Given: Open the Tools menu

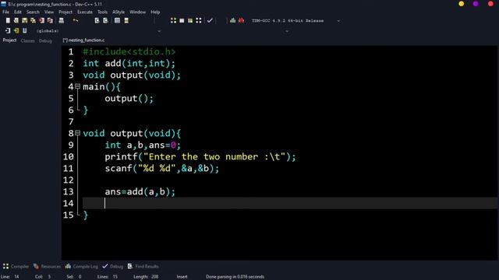Looking at the screenshot, I should pos(102,12).
